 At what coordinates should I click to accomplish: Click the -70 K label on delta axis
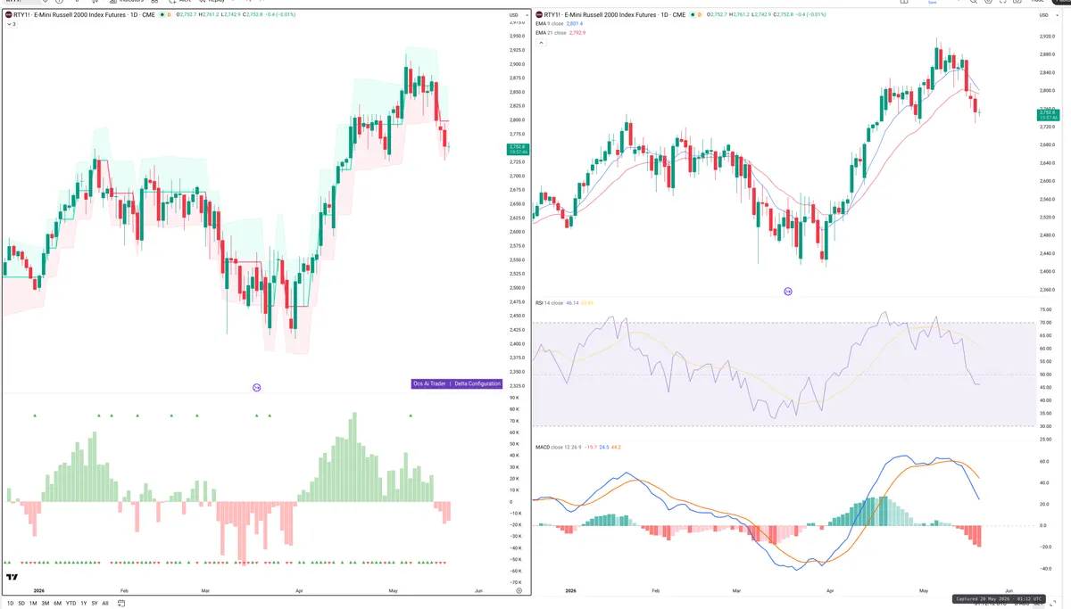tap(515, 582)
